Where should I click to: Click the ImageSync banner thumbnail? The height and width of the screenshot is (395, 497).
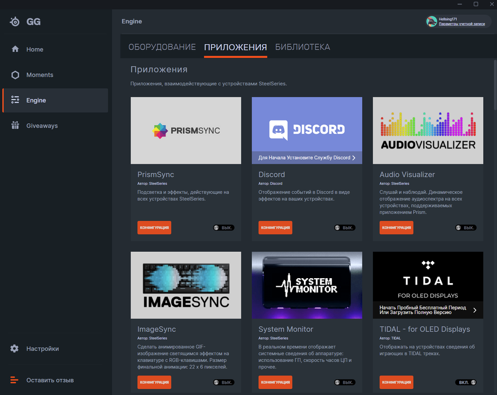pyautogui.click(x=186, y=285)
